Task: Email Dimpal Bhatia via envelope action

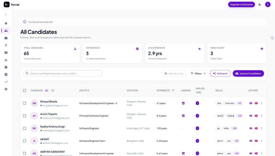Action: [256, 103]
